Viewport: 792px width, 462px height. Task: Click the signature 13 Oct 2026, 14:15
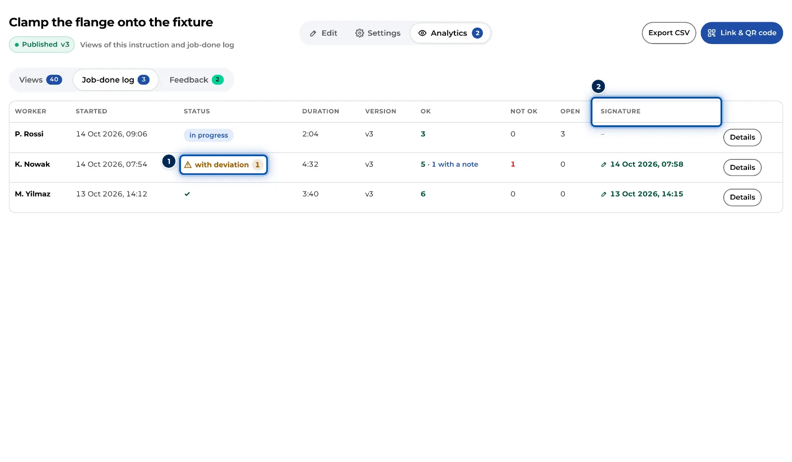point(646,194)
